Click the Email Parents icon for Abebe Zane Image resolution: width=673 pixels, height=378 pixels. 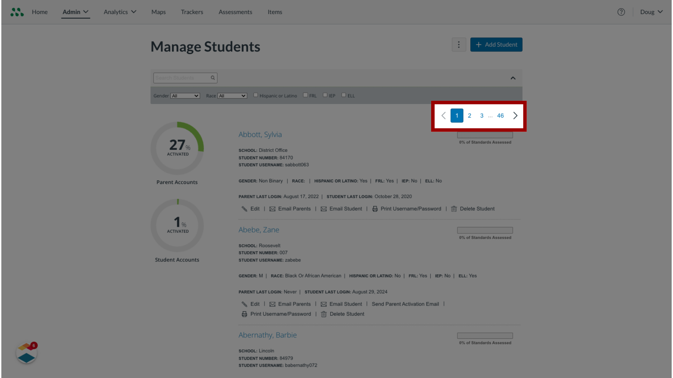[x=272, y=304]
